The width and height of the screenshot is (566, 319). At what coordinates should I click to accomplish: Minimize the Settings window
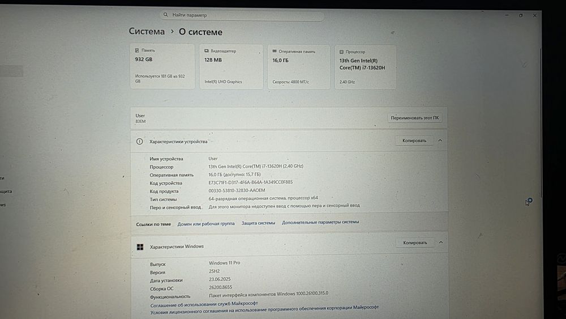pos(507,15)
